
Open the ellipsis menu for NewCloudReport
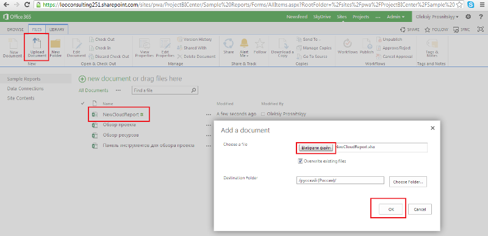[208, 115]
